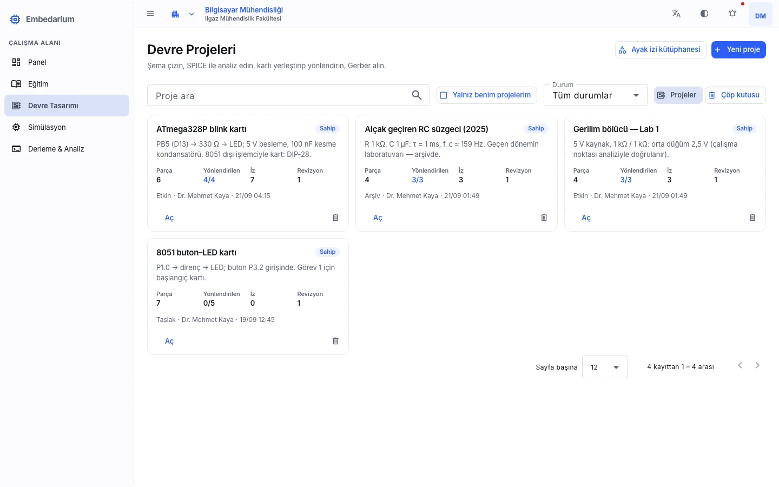Click Sahip badge on Alçak geçiren RC süzgeci

[536, 129]
